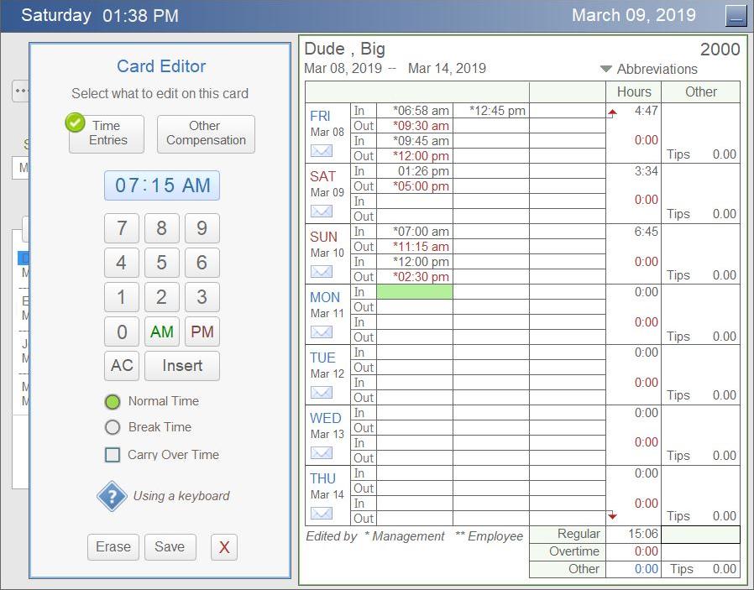Image resolution: width=754 pixels, height=590 pixels.
Task: Tap keypad digit 1
Action: click(122, 297)
